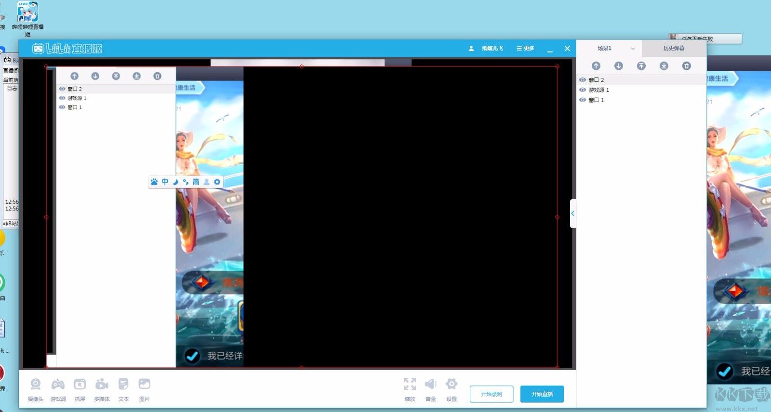Toggle 游戏源 1 visibility in right panel
Viewport: 771px width, 412px height.
(x=583, y=90)
